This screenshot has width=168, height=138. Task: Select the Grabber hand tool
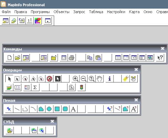click(99, 79)
